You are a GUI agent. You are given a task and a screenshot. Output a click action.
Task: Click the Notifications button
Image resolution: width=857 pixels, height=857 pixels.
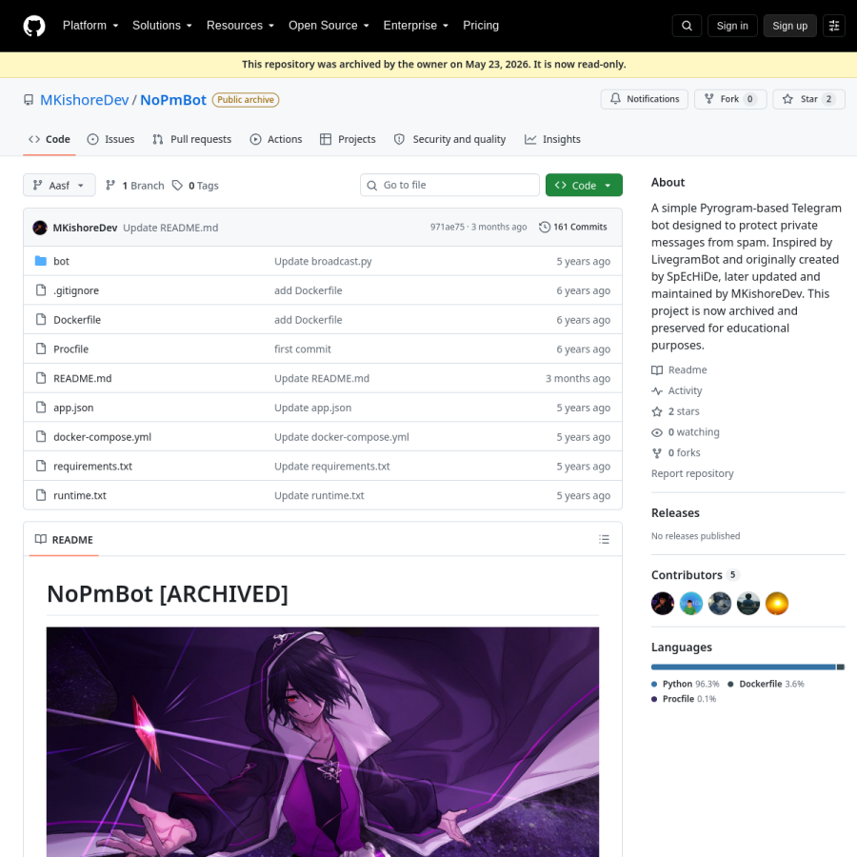[x=645, y=99]
